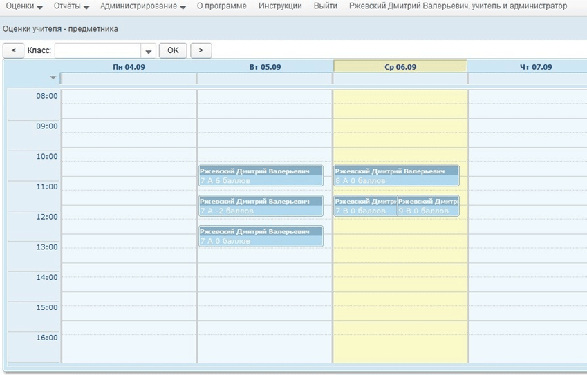Open the О программе page
Image resolution: width=587 pixels, height=375 pixels.
pyautogui.click(x=223, y=6)
